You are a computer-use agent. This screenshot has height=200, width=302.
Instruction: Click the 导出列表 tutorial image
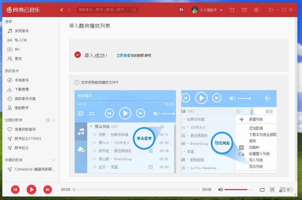229,132
